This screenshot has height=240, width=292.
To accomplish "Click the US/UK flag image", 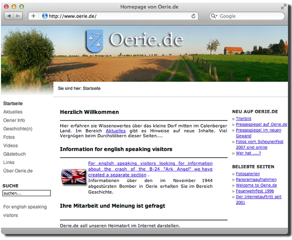I will click(x=73, y=177).
